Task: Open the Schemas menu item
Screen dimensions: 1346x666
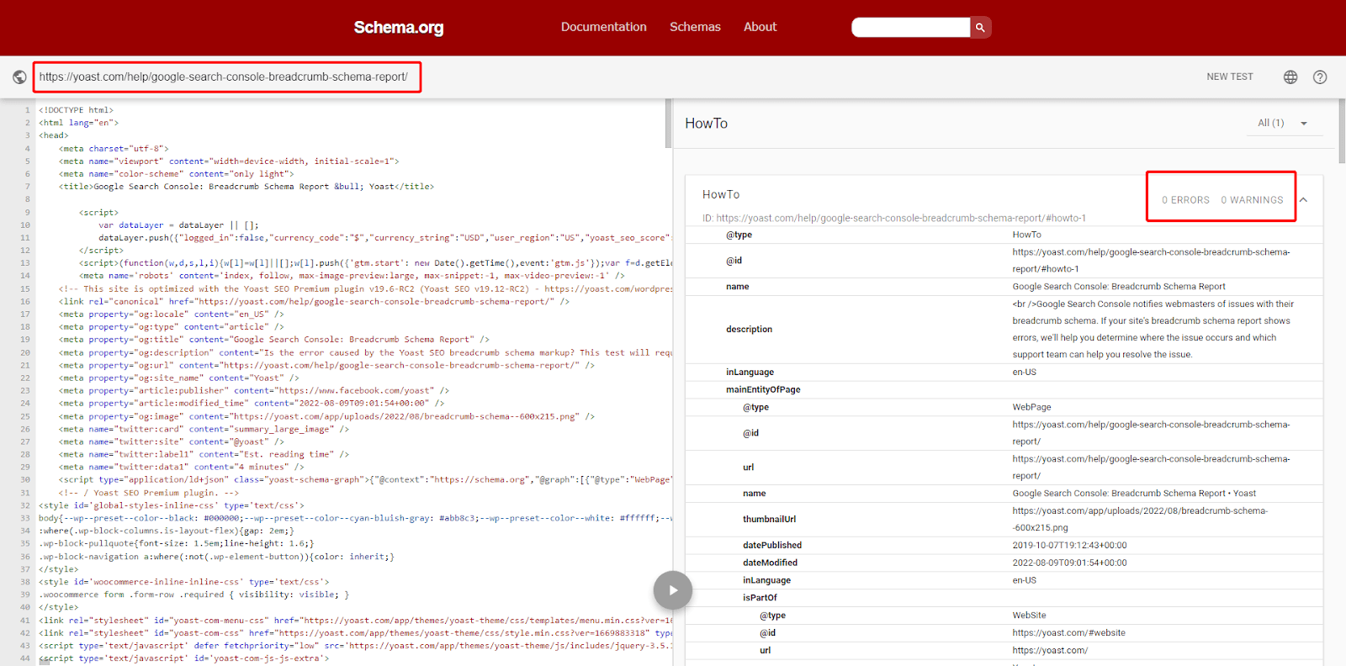Action: pos(695,27)
